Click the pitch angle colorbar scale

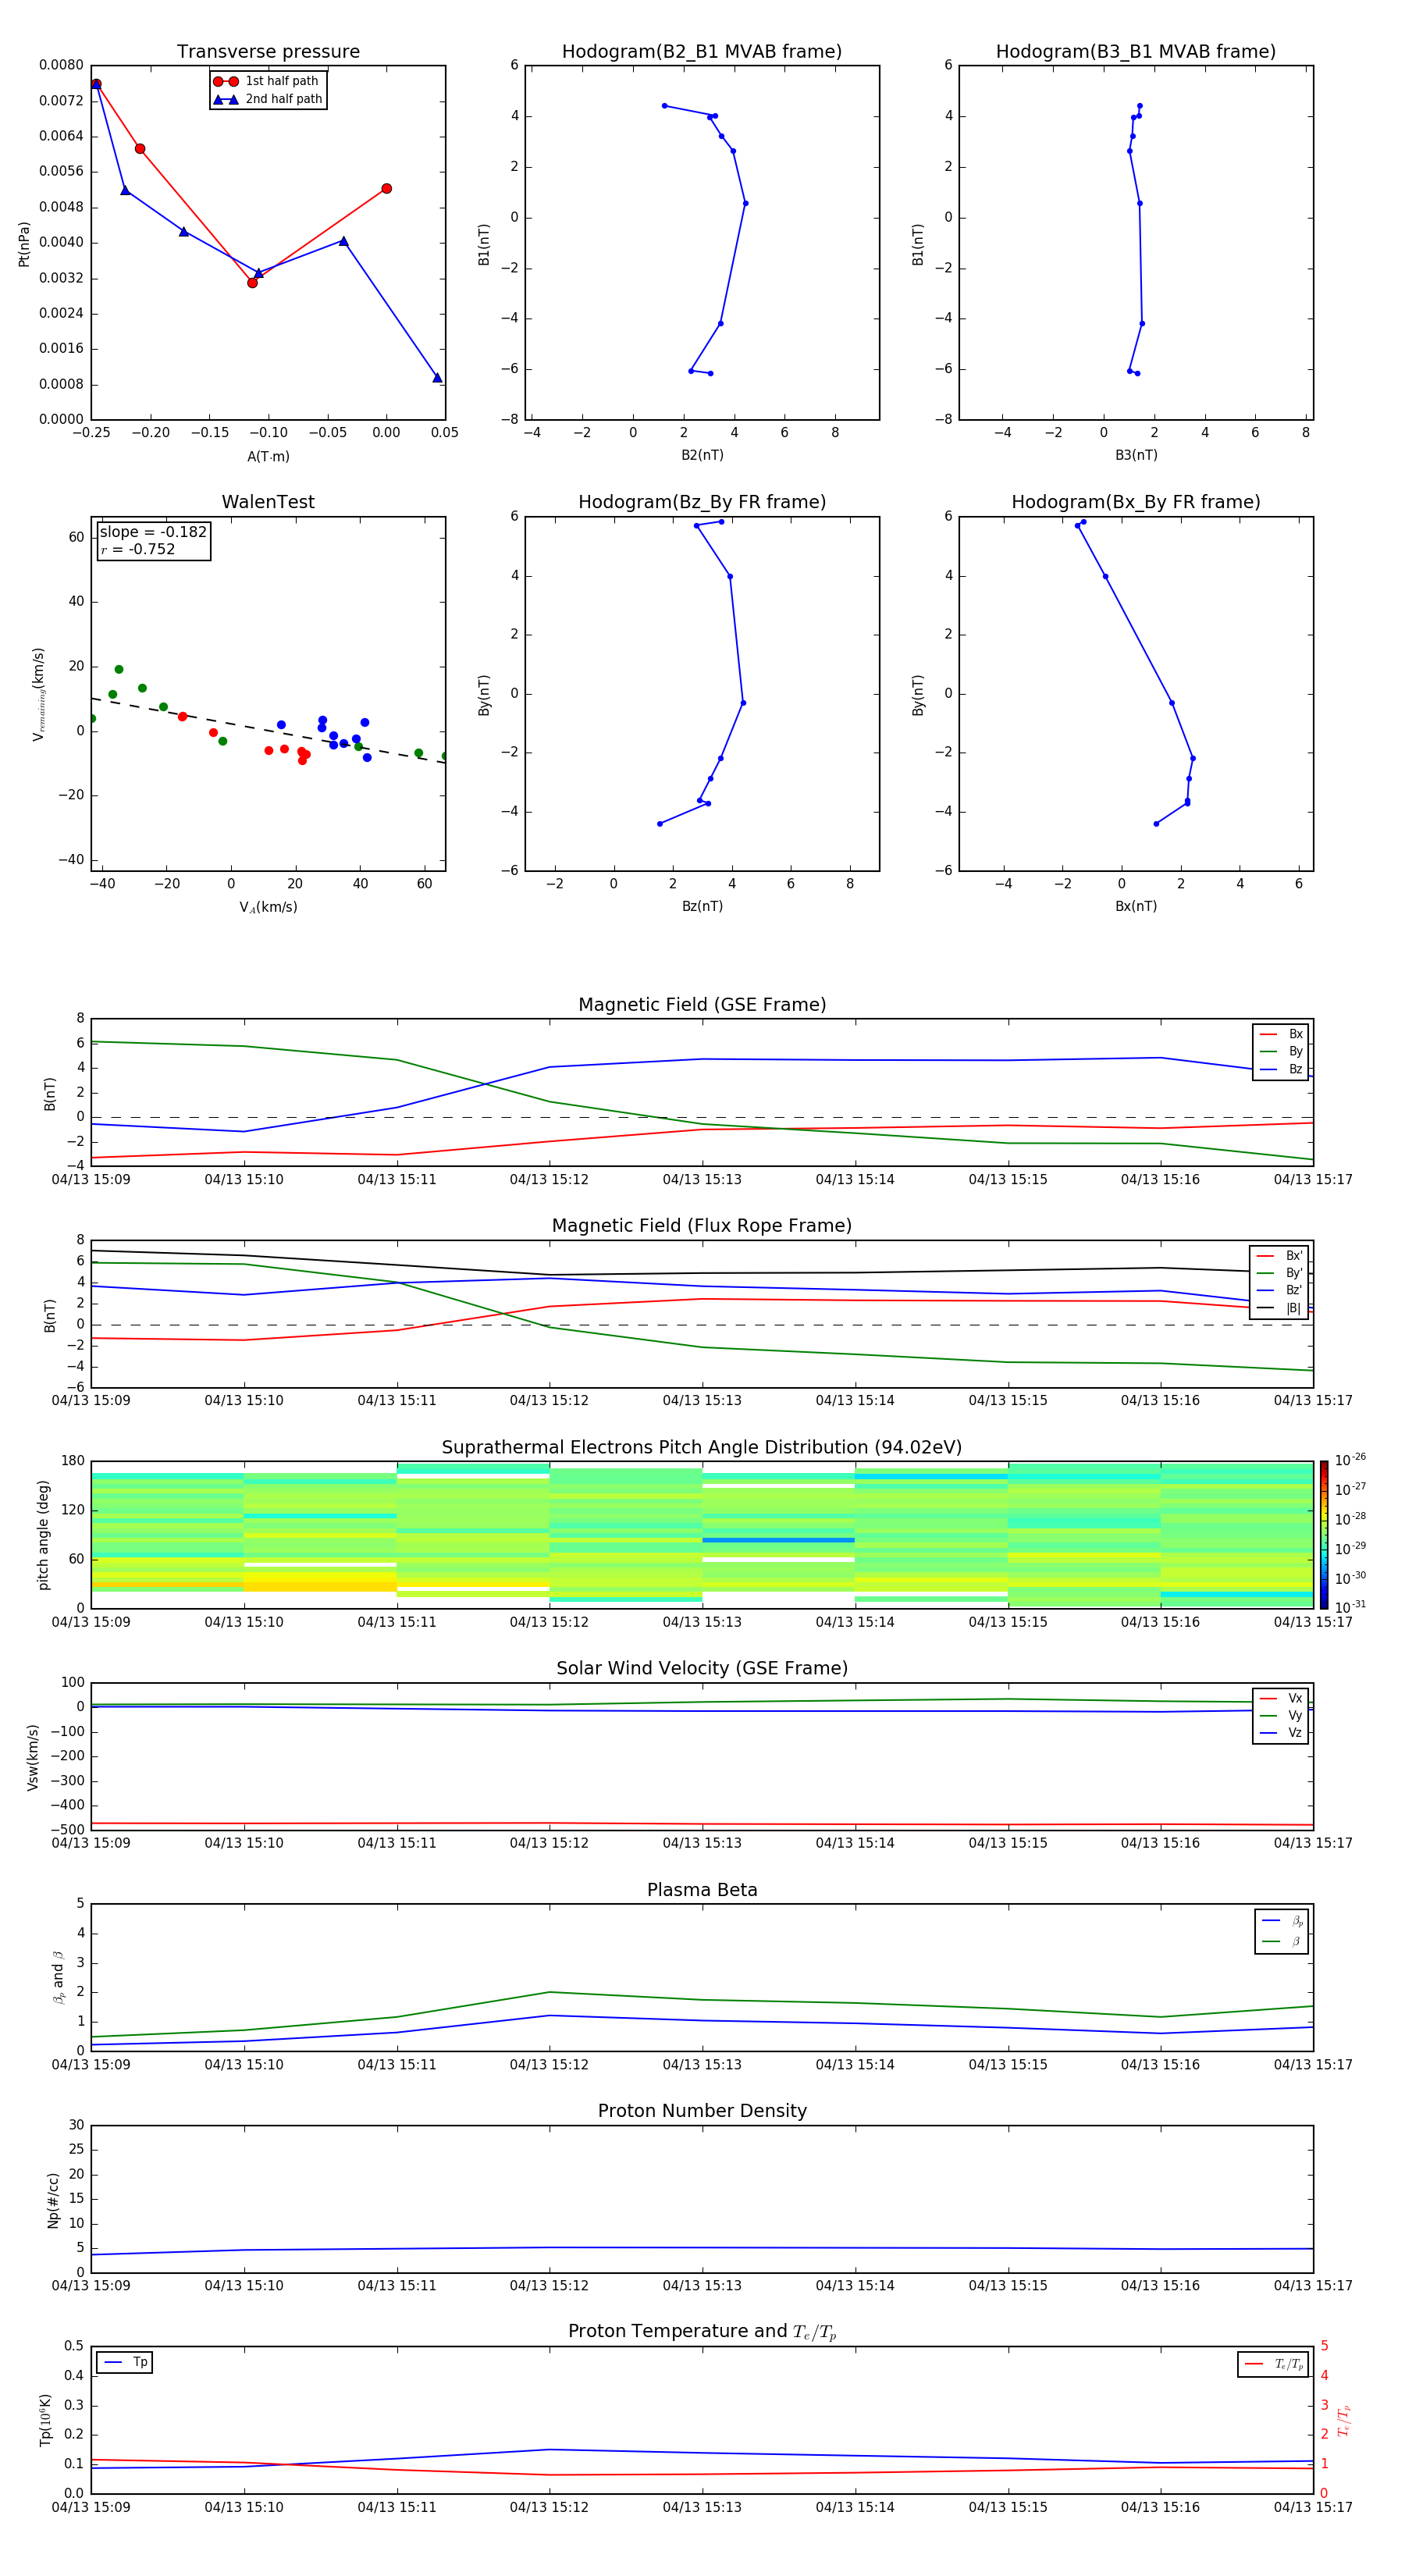click(1324, 1535)
